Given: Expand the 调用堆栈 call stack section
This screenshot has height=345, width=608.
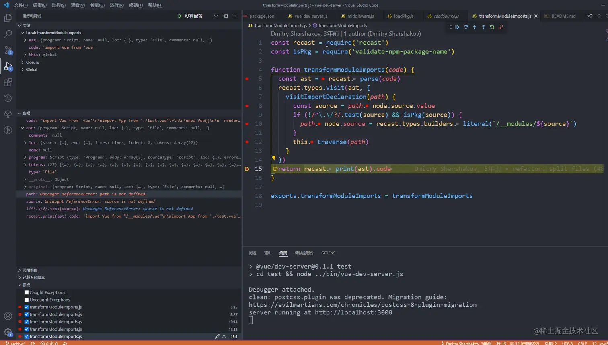Looking at the screenshot, I should click(x=19, y=270).
